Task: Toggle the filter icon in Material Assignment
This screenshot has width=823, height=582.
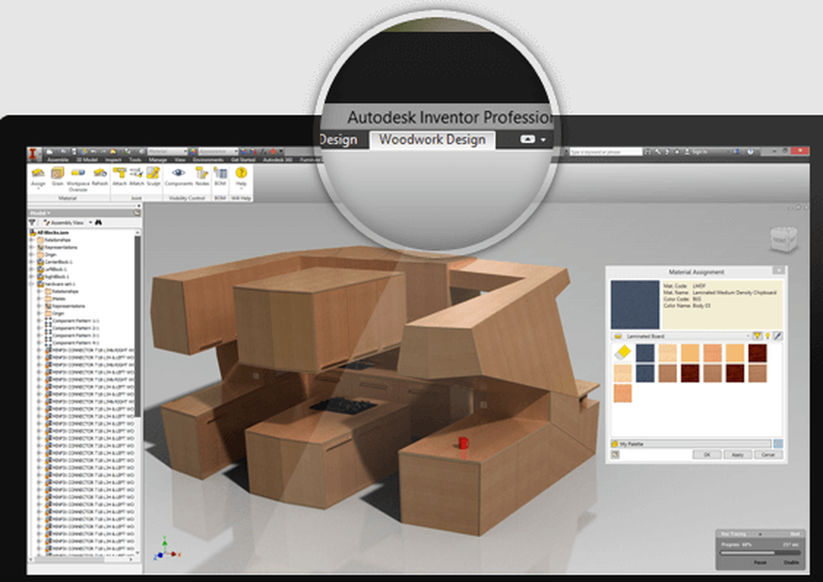Action: [x=757, y=335]
